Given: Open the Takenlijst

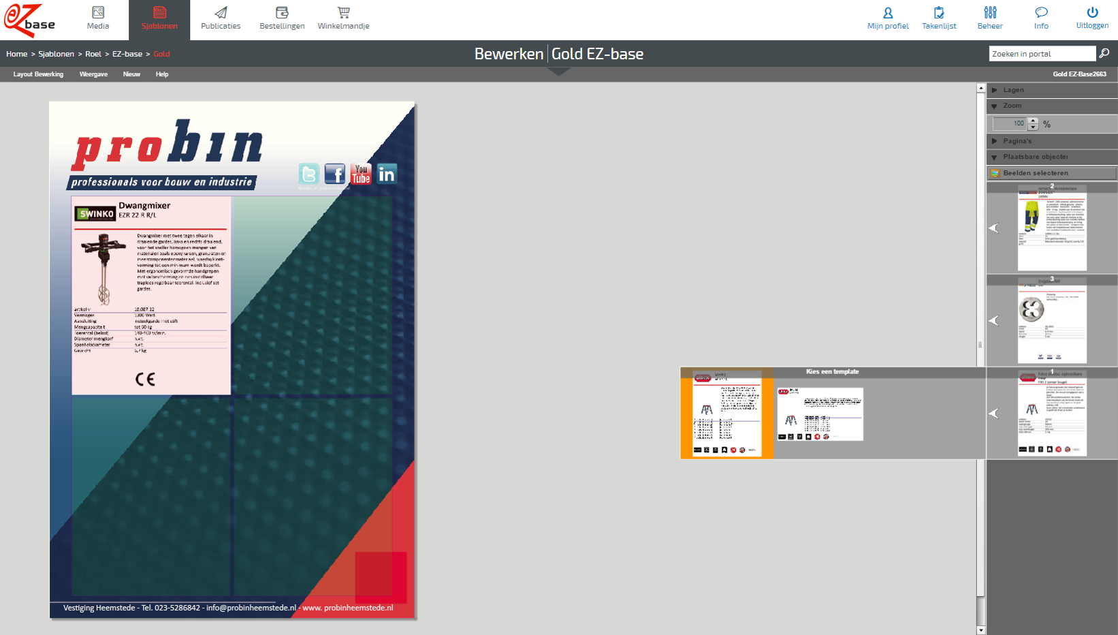Looking at the screenshot, I should (939, 18).
